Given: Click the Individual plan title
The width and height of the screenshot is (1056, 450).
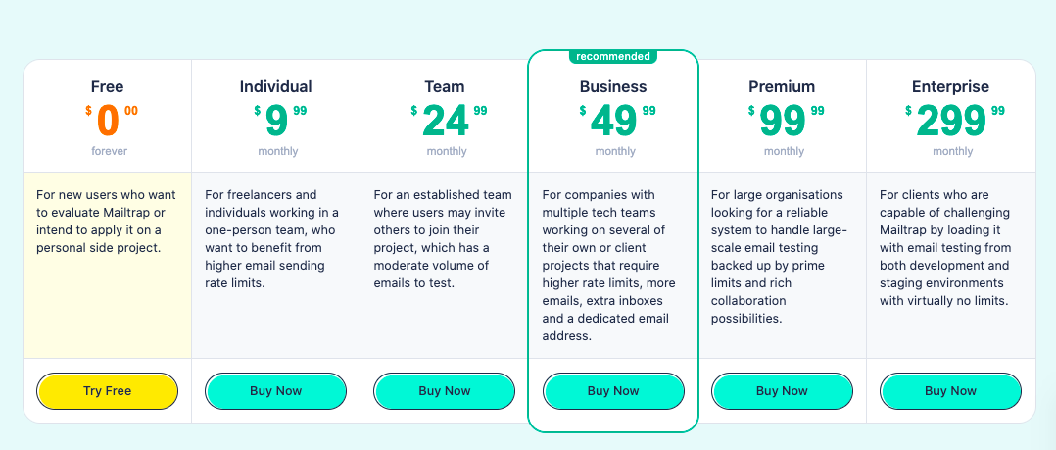Looking at the screenshot, I should click(x=276, y=86).
